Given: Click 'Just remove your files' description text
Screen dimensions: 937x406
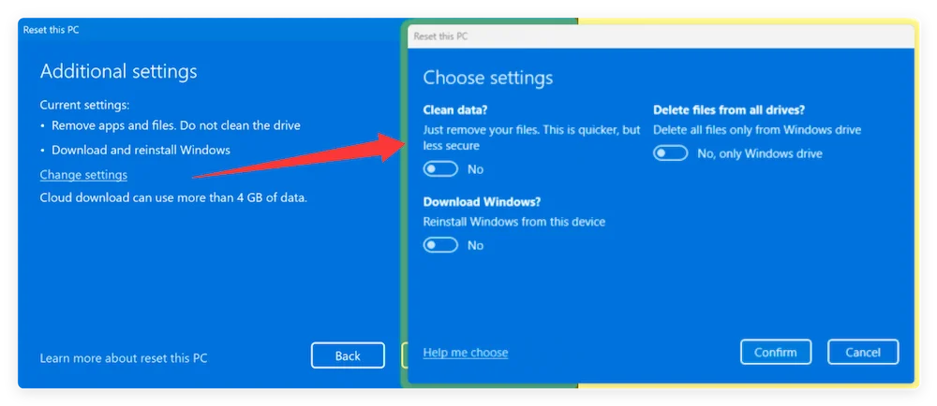Looking at the screenshot, I should 532,138.
